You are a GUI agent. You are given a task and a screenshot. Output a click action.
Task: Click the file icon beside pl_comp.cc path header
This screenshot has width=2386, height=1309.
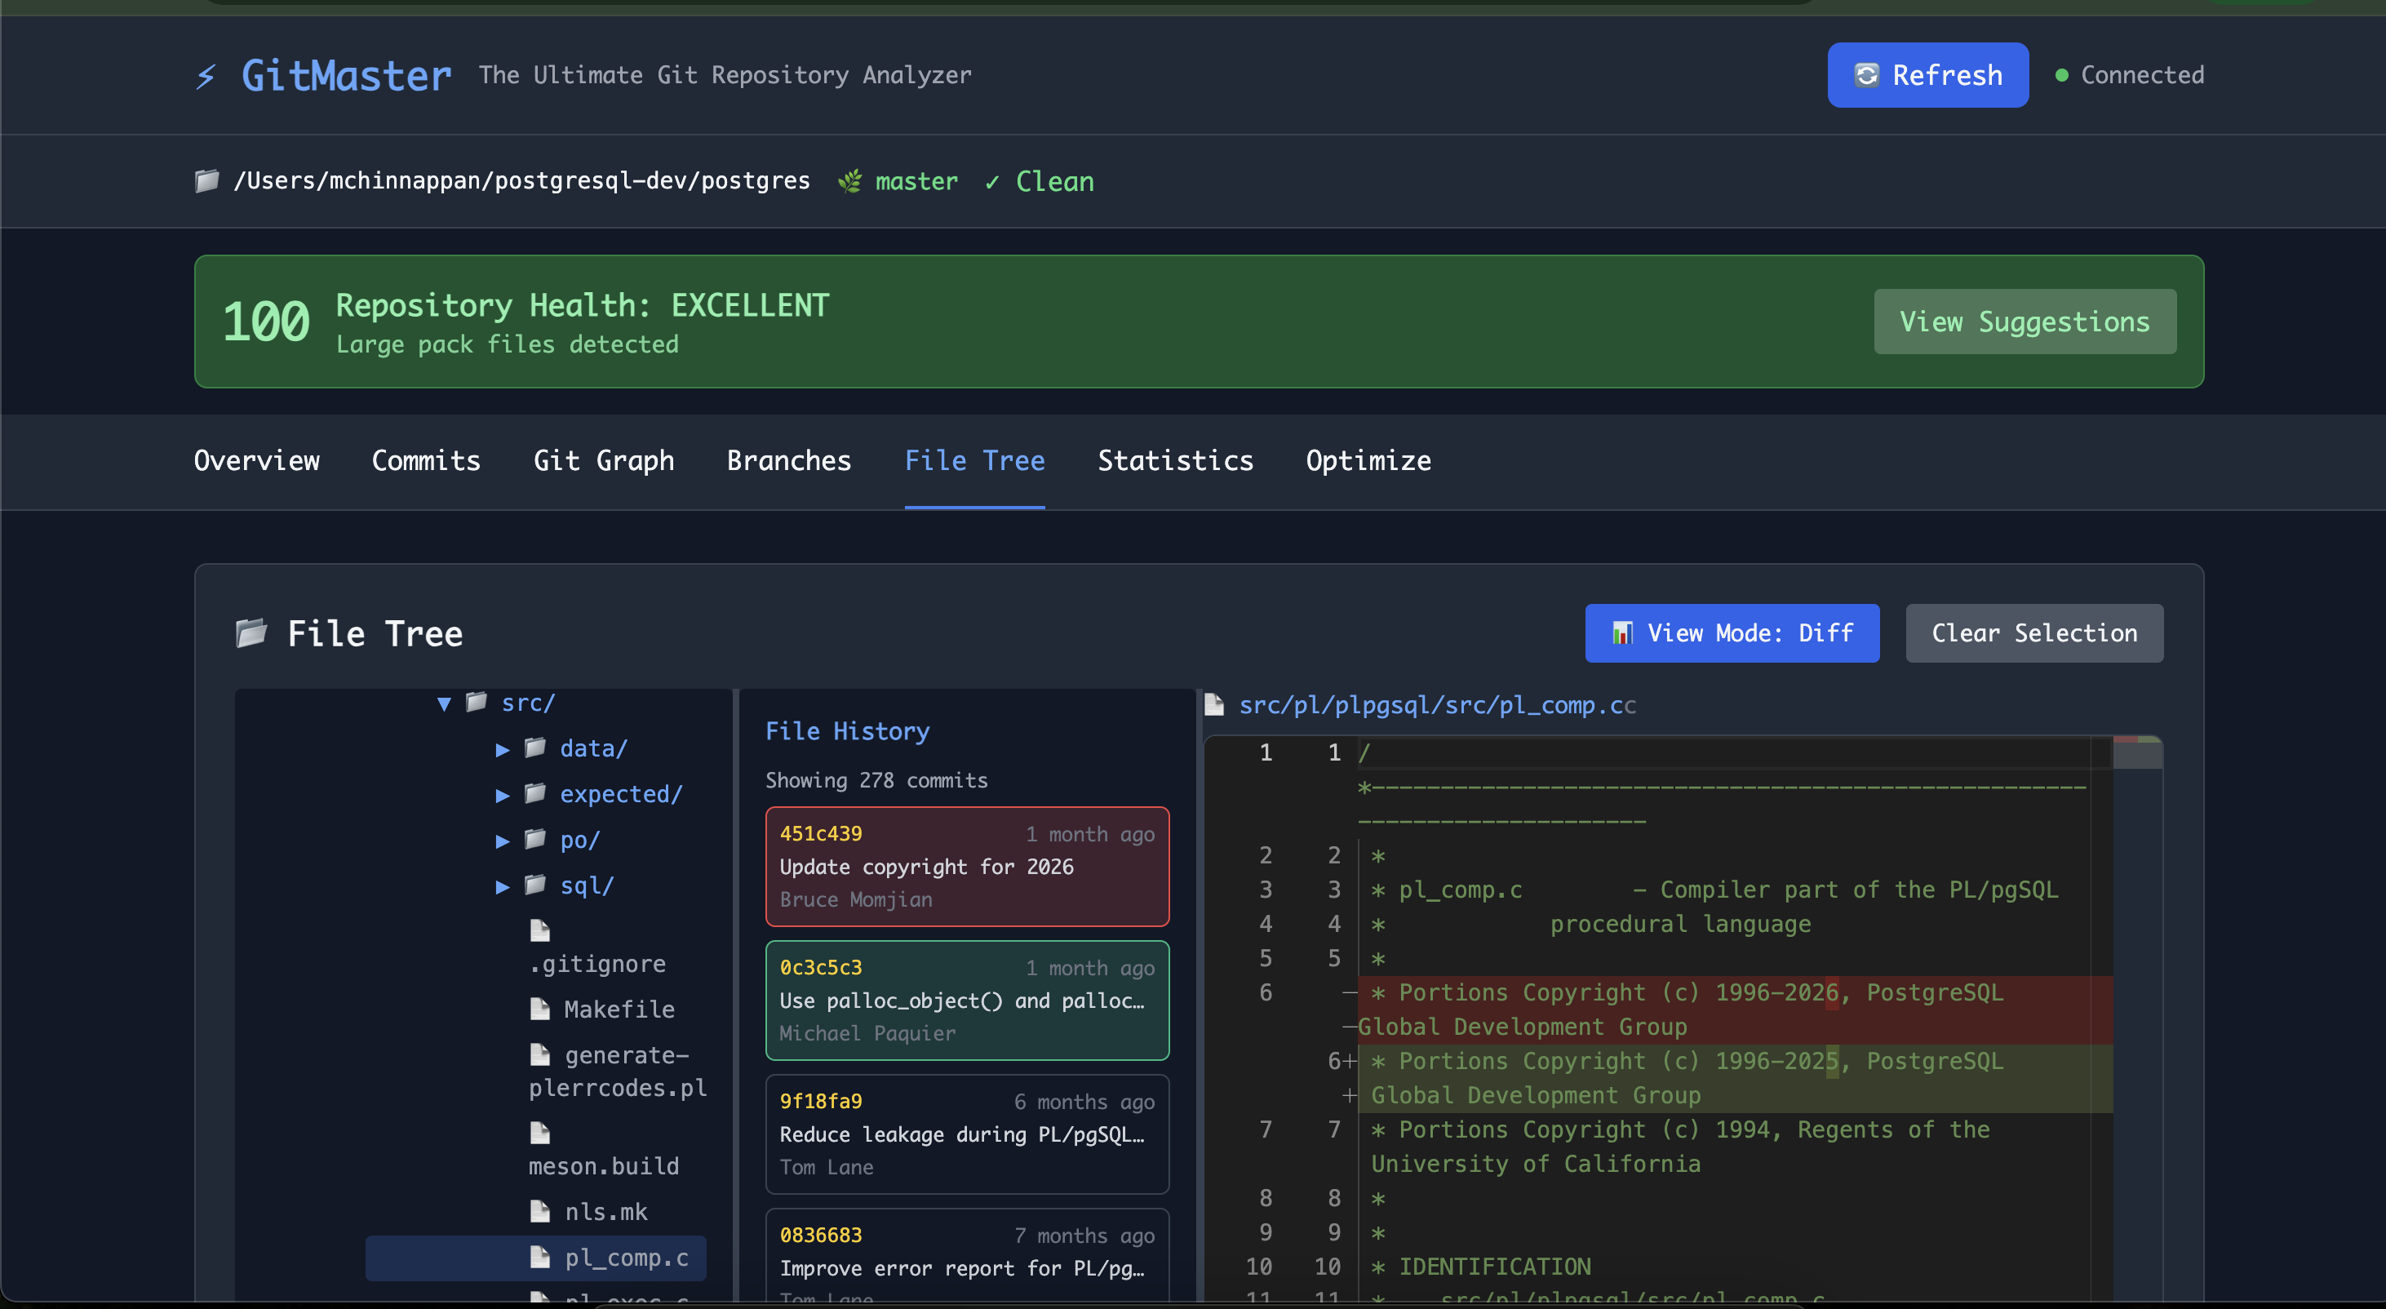pyautogui.click(x=1214, y=704)
